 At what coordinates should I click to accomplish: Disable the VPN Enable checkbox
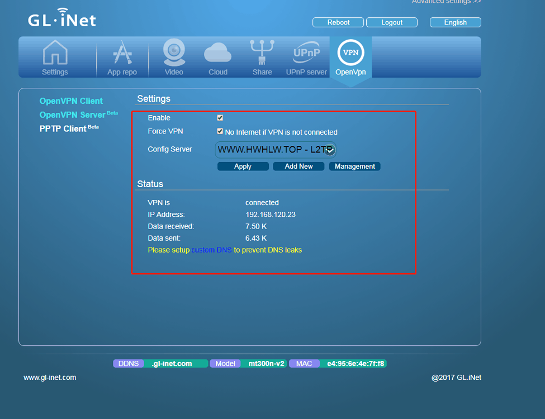[x=219, y=117]
